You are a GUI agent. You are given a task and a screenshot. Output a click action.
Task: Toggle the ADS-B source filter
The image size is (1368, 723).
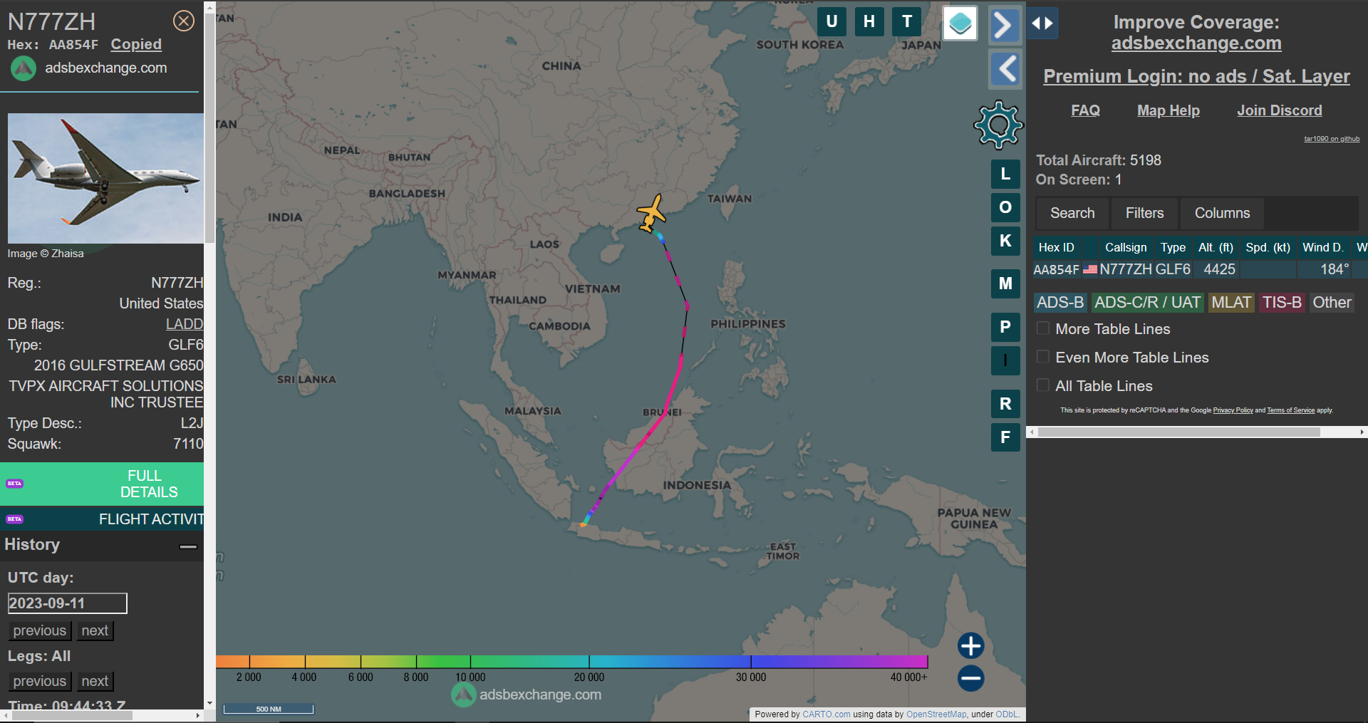coord(1060,303)
